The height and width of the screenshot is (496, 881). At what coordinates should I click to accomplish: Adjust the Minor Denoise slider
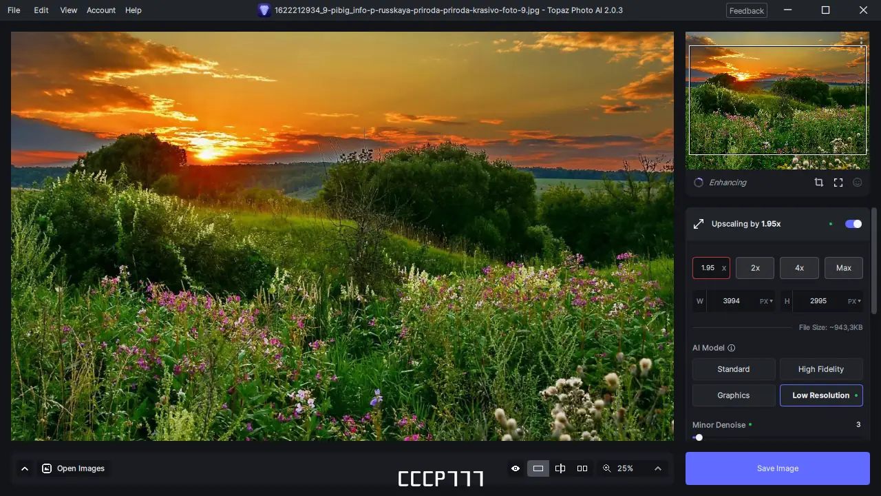[698, 437]
